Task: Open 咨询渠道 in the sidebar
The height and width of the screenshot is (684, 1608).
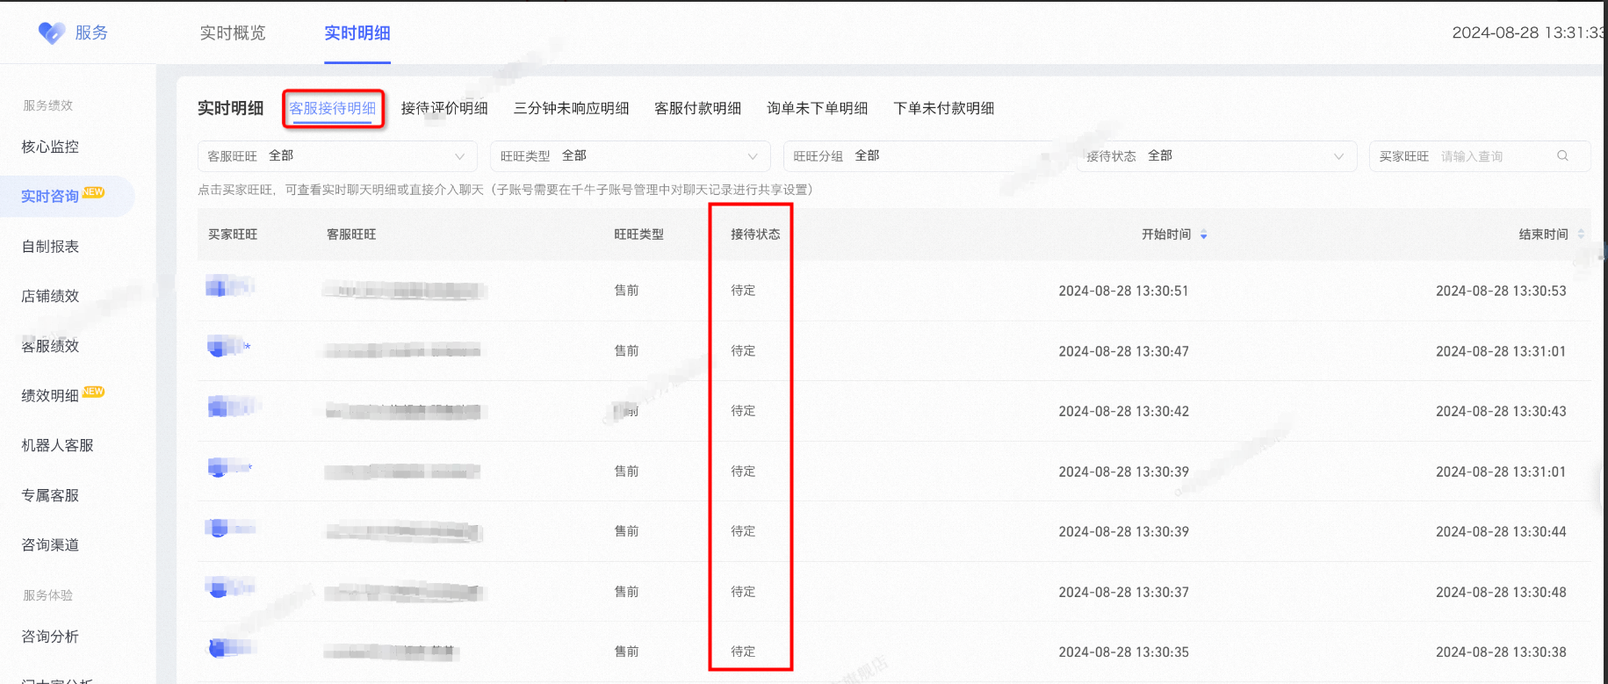Action: (50, 545)
